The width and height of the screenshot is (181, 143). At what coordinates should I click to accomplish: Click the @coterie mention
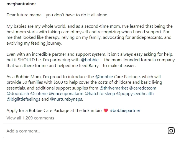click(x=39, y=93)
